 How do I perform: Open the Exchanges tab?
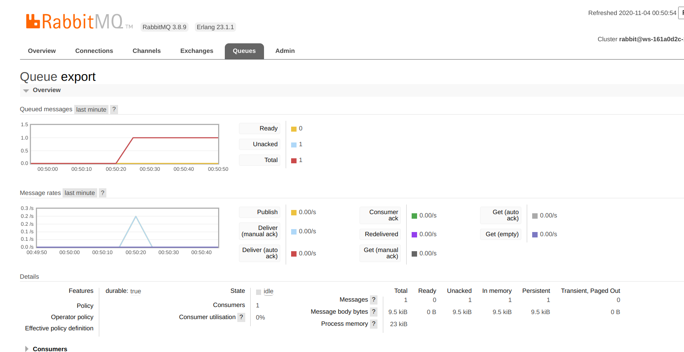pos(196,51)
